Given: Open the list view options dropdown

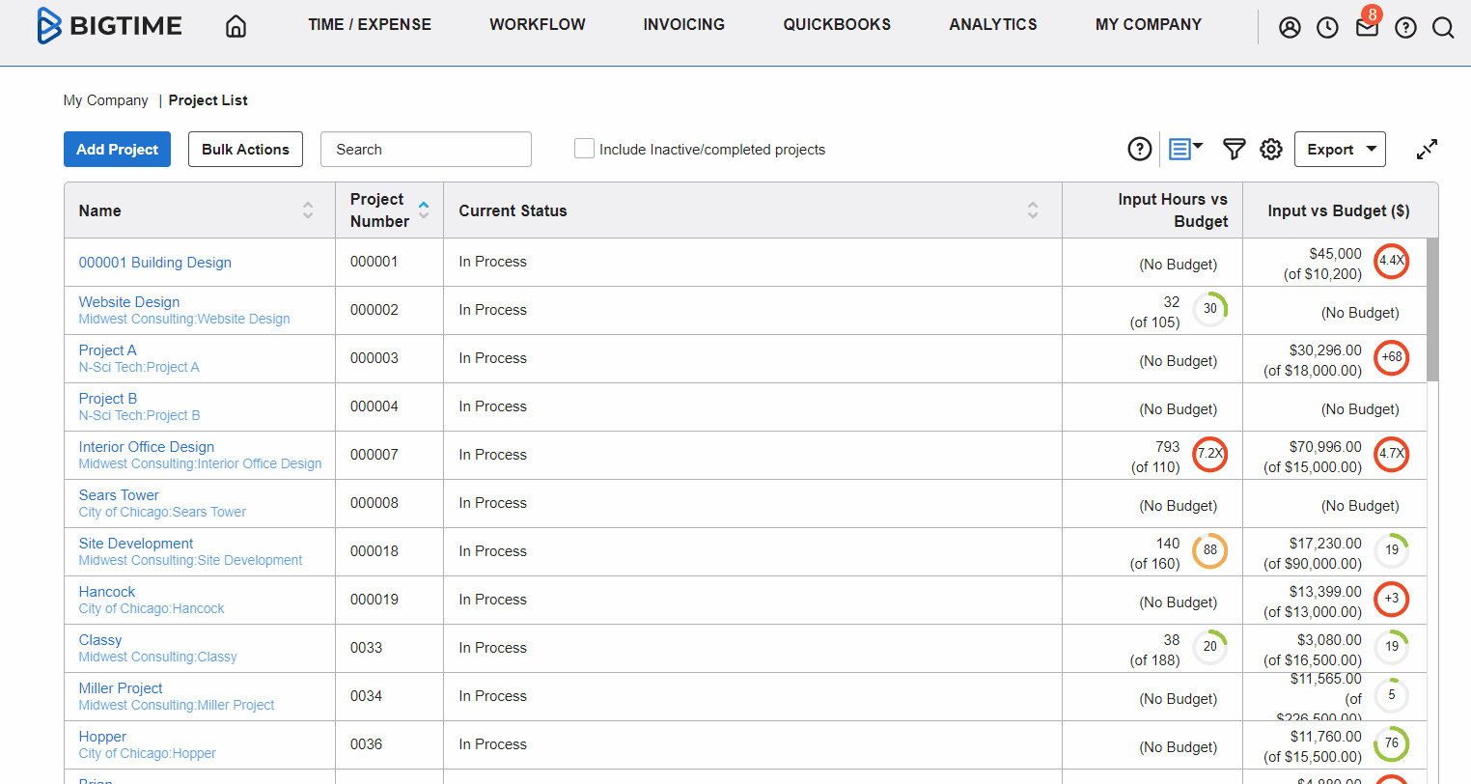Looking at the screenshot, I should coord(1185,149).
